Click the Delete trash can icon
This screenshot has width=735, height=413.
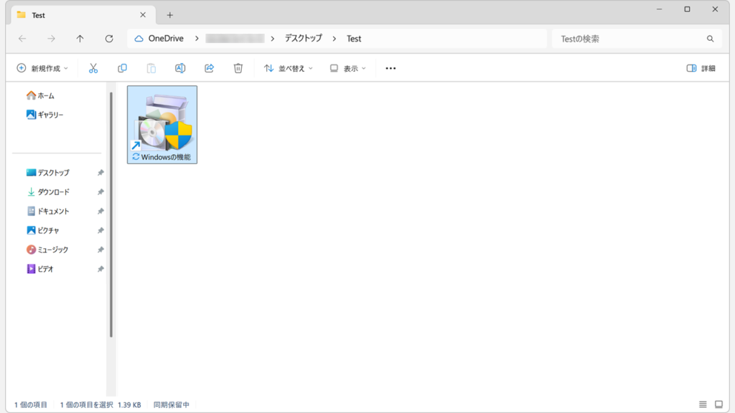(x=238, y=68)
